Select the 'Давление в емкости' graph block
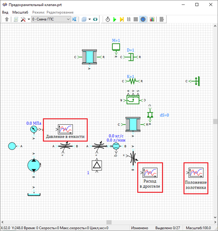This screenshot has height=231, width=218. pyautogui.click(x=65, y=130)
